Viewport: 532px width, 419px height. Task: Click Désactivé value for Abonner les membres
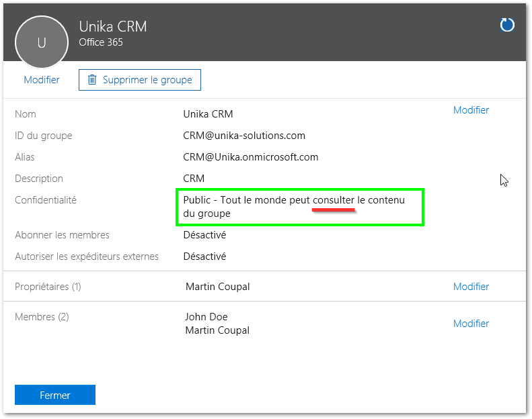click(x=204, y=235)
